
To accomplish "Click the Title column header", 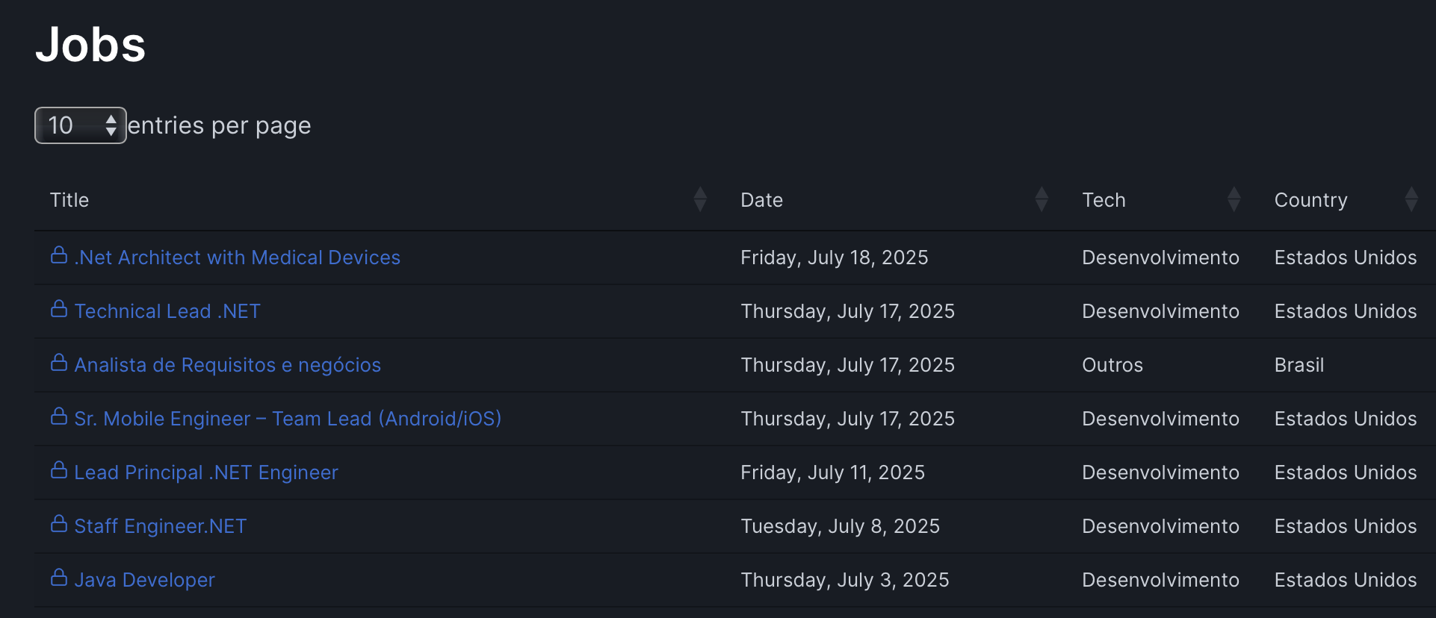I will click(x=69, y=200).
